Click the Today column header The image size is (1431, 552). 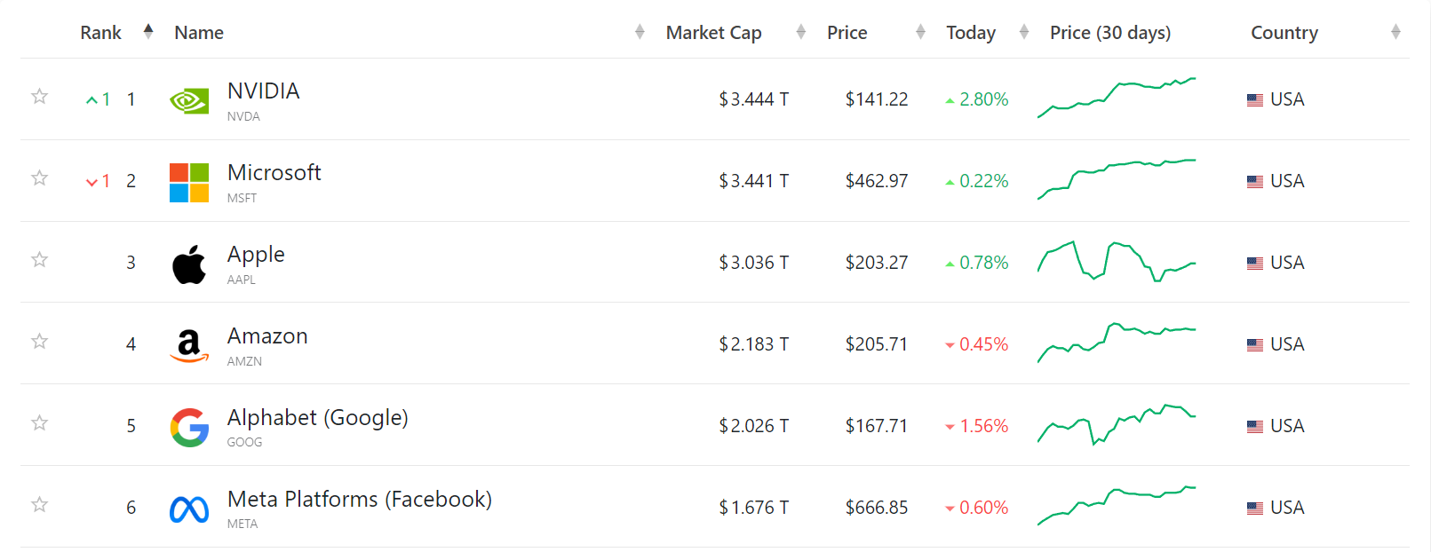tap(971, 33)
